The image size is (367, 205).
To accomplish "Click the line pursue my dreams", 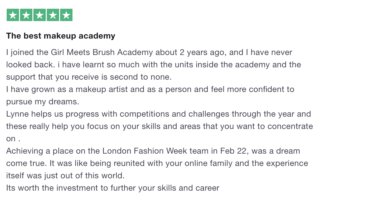I will [x=43, y=102].
